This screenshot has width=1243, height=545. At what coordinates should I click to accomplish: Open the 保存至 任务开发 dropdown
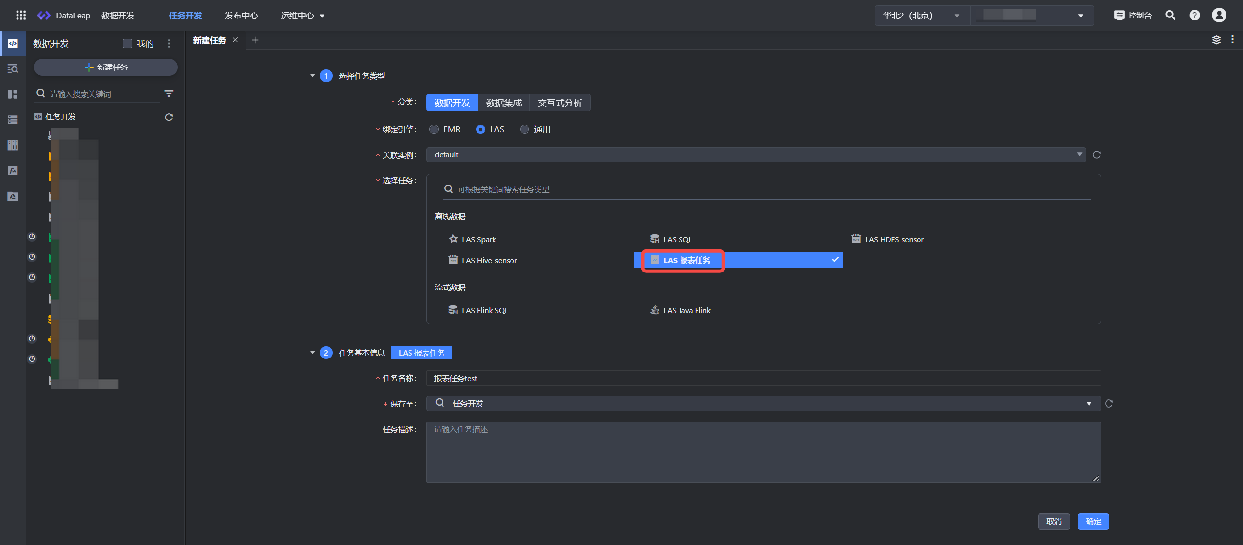[764, 404]
